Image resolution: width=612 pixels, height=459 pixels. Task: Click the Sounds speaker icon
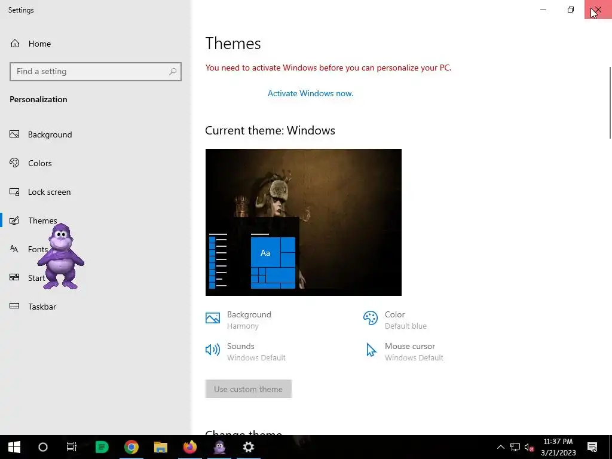click(213, 350)
